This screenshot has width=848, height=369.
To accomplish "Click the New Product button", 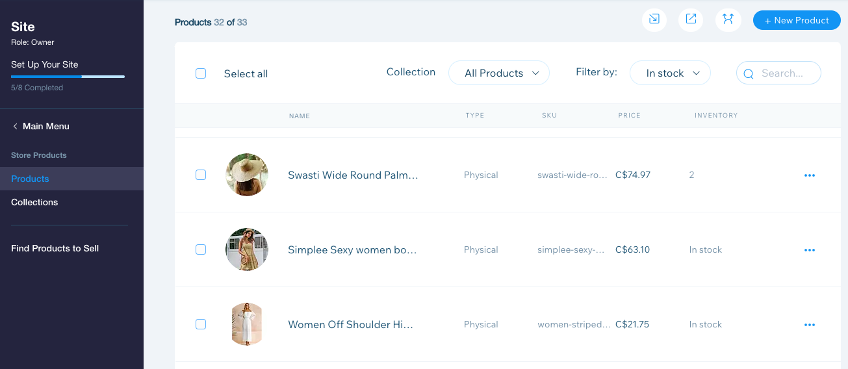I will click(x=797, y=20).
